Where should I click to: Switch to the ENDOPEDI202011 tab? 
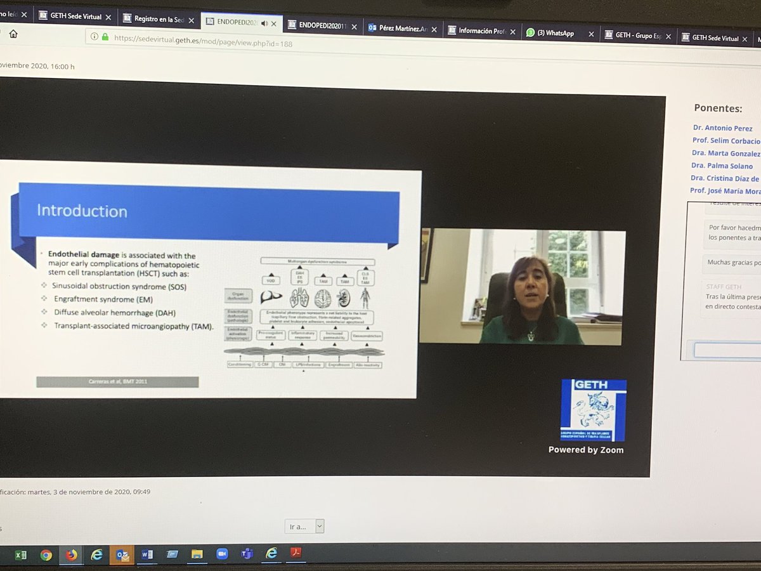click(x=322, y=26)
